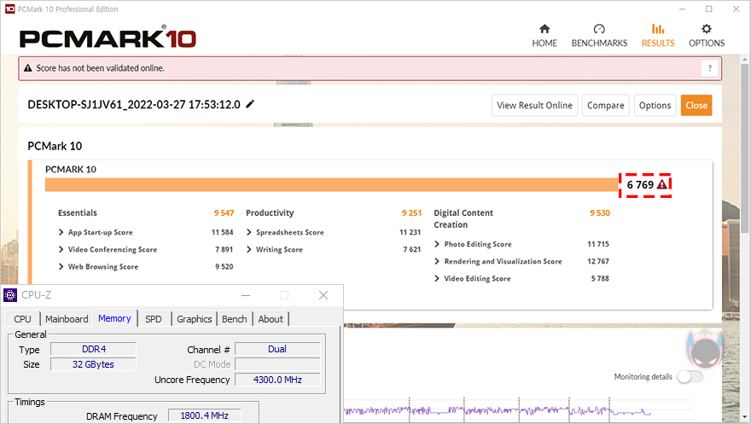Open About tab in CPU-Z
Image resolution: width=751 pixels, height=424 pixels.
pos(271,319)
